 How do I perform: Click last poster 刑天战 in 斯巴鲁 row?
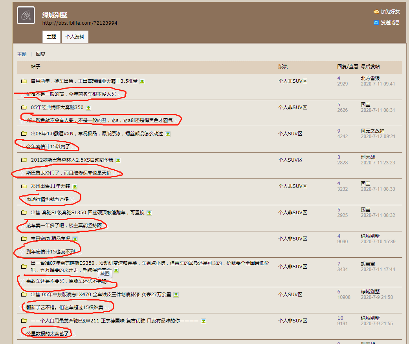coord(368,157)
